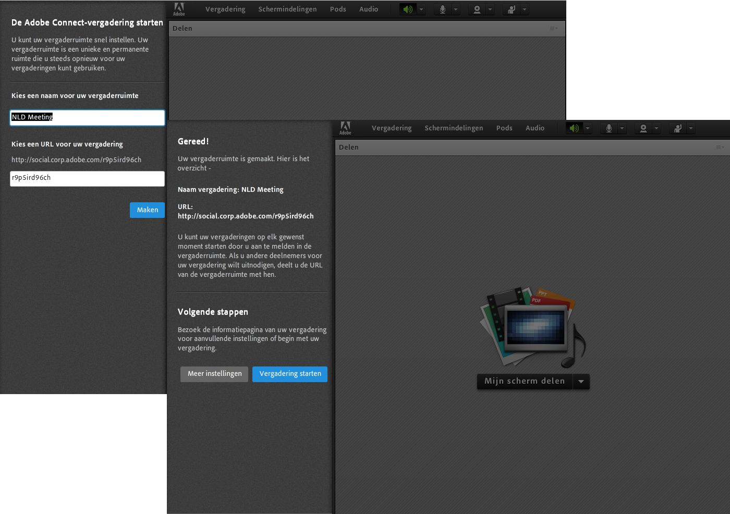
Task: Open the Audio menu in the background window
Action: (x=369, y=9)
